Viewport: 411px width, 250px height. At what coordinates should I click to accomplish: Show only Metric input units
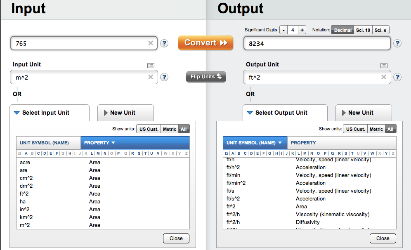click(169, 129)
